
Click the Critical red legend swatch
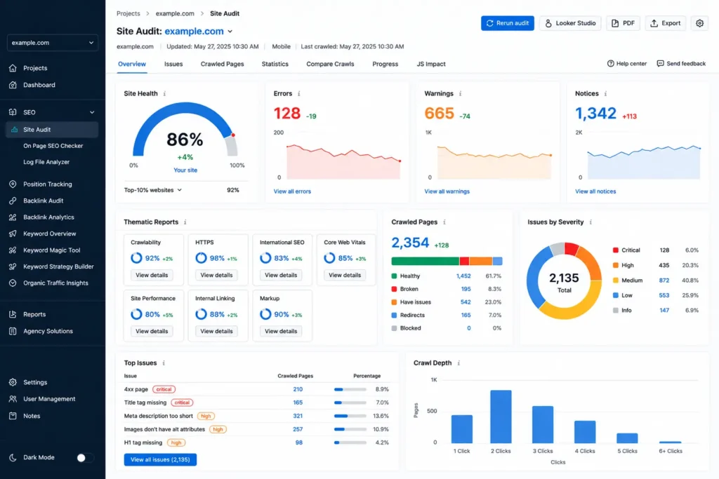(x=615, y=250)
